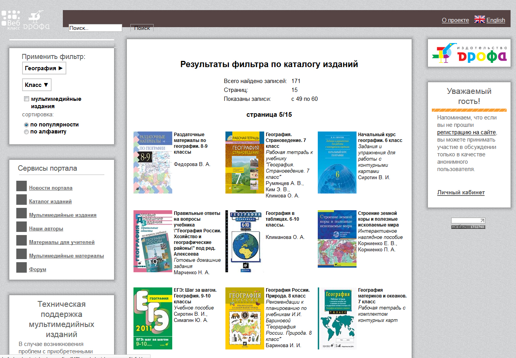Click author name Марченко Н. А.
The image size is (516, 358).
click(x=192, y=273)
